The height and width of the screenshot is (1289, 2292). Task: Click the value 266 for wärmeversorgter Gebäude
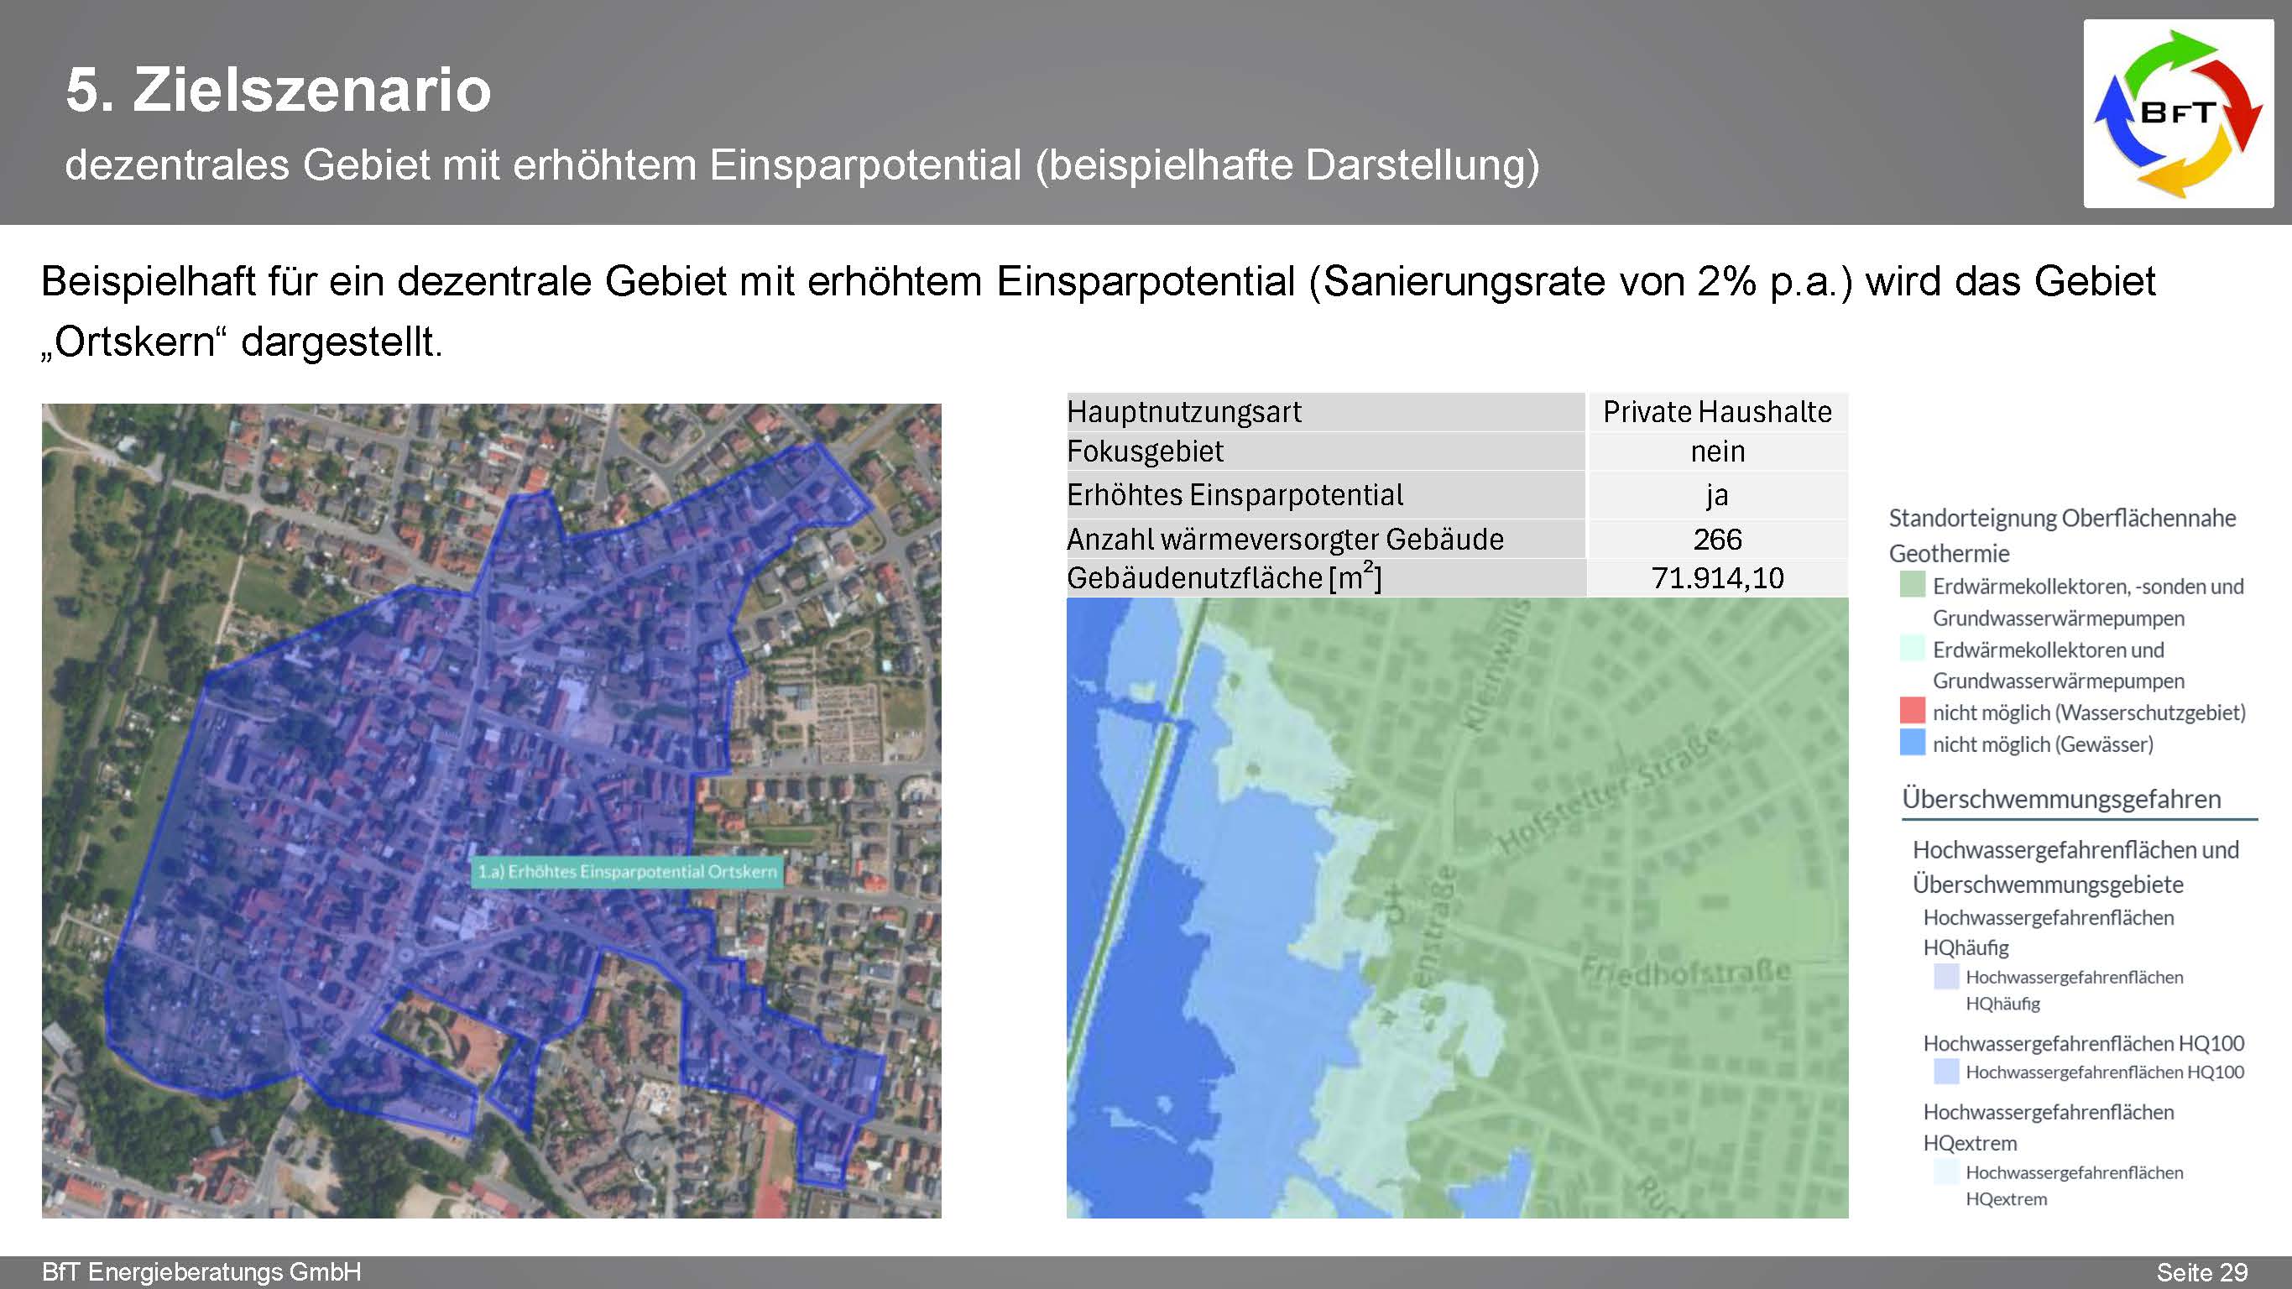1716,539
